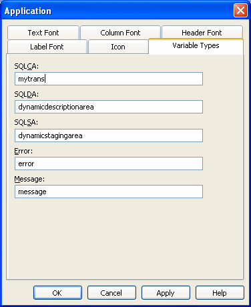251x307 pixels.
Task: Open the Column Font tab
Action: 120,33
